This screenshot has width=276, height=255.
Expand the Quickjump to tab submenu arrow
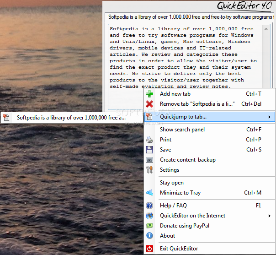(x=270, y=117)
